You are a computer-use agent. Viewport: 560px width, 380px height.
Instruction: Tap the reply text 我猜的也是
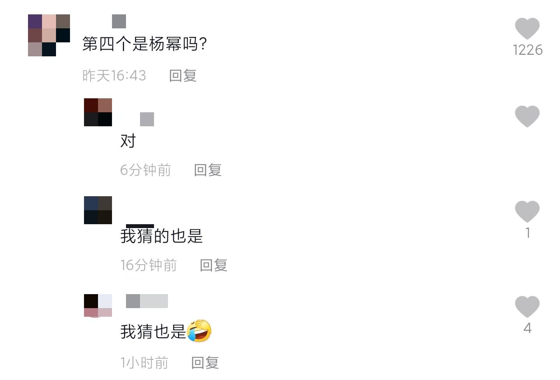pyautogui.click(x=161, y=235)
